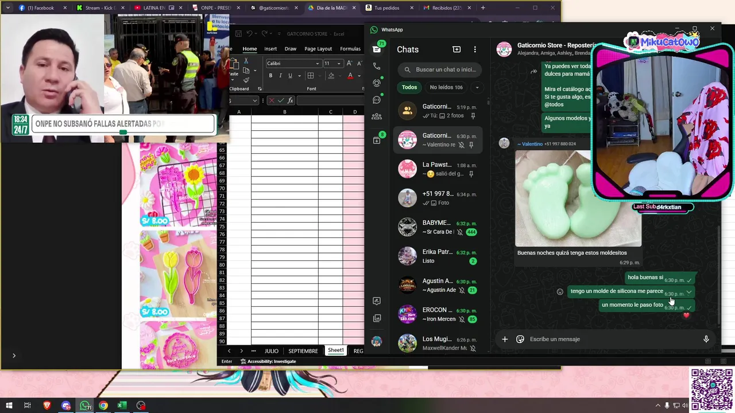Open the Home tab in Excel ribbon
735x413 pixels.
[249, 49]
